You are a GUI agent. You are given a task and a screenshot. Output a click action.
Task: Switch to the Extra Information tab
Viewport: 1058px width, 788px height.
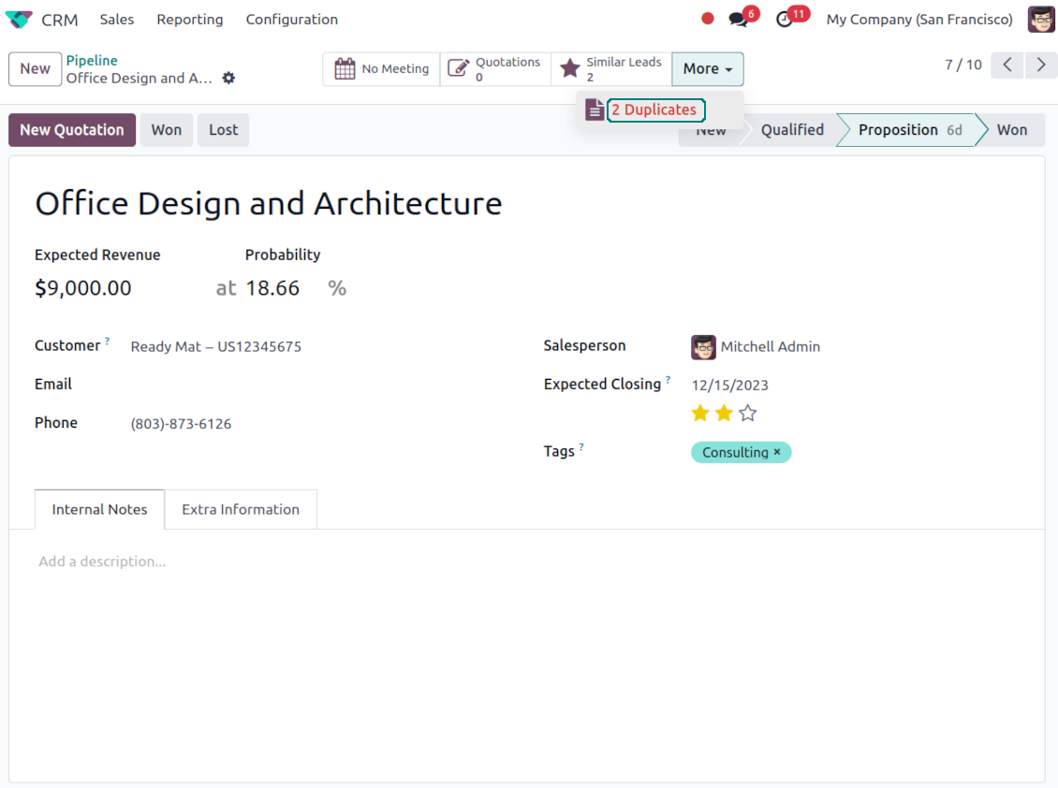click(241, 510)
